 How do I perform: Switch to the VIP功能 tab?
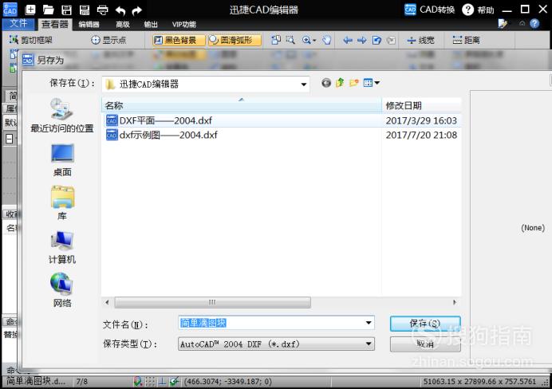click(x=183, y=24)
